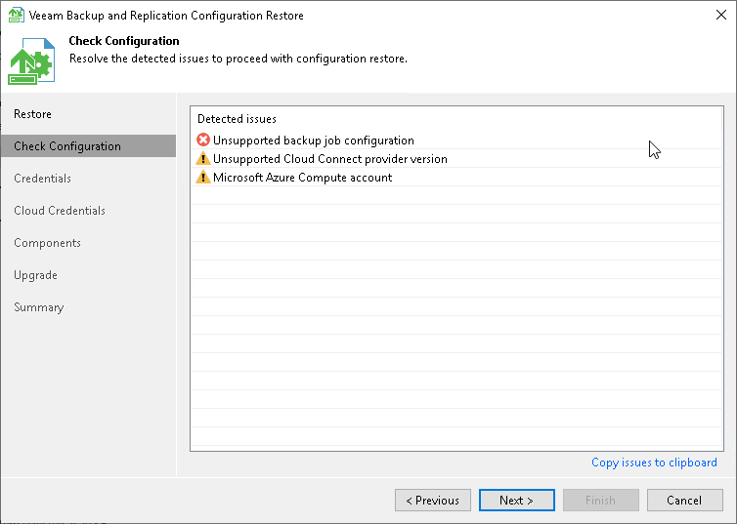Click the 'Detected issues' column header
Viewport: 737px width, 524px height.
coord(237,119)
